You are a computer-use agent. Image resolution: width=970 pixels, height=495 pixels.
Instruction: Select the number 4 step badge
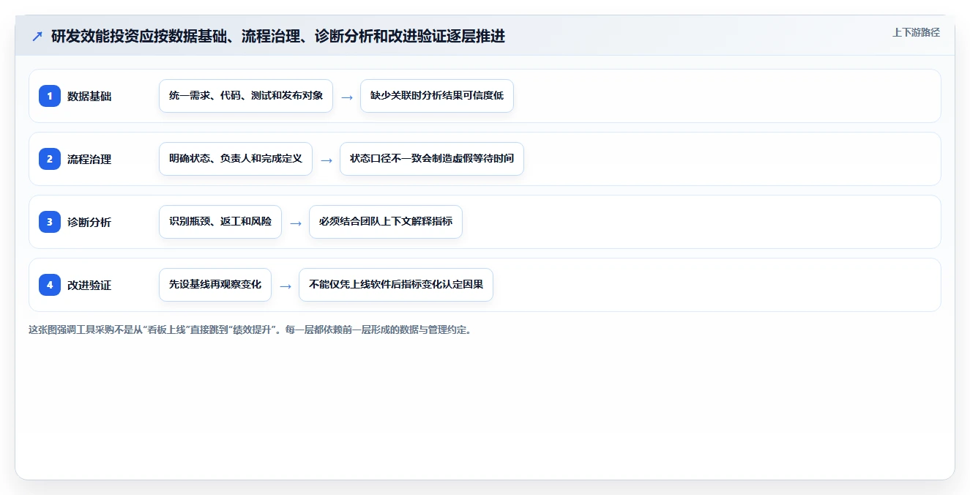tap(50, 285)
